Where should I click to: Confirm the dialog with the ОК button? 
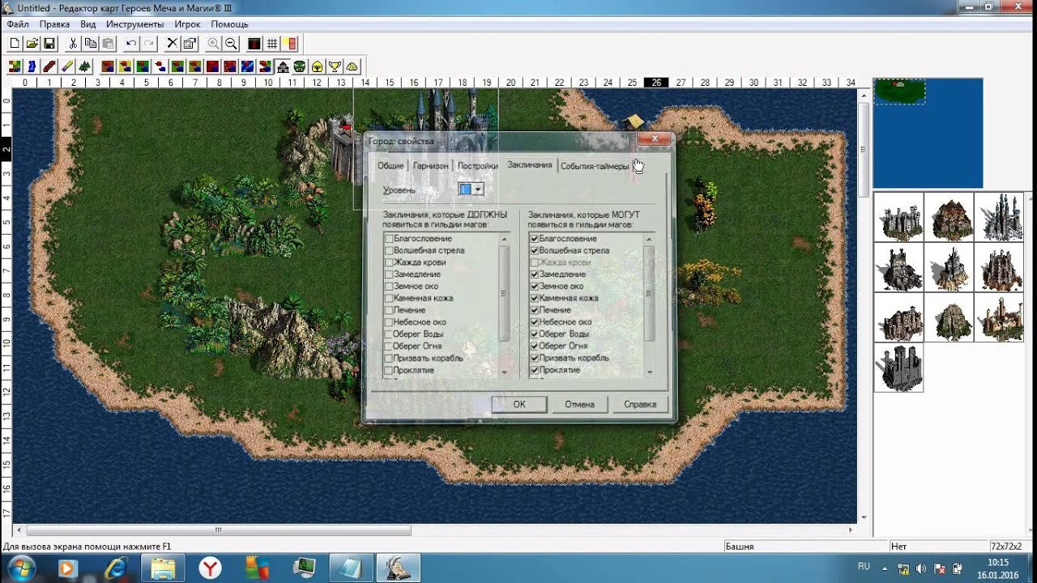tap(518, 404)
